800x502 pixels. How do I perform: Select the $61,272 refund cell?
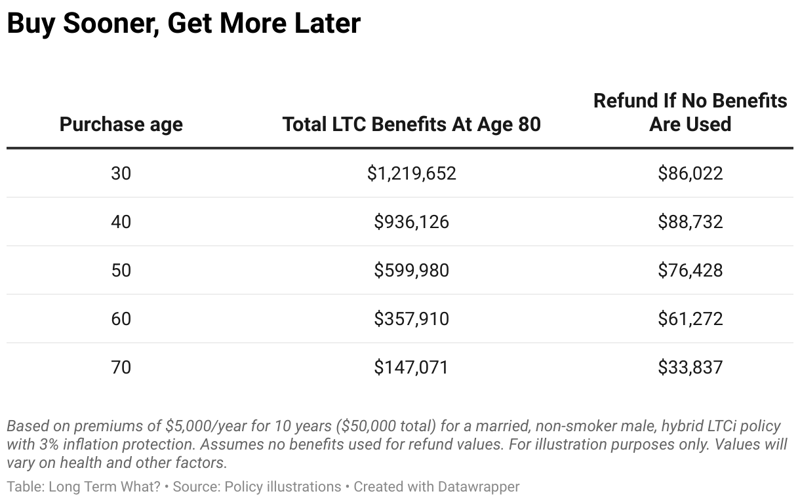coord(690,319)
